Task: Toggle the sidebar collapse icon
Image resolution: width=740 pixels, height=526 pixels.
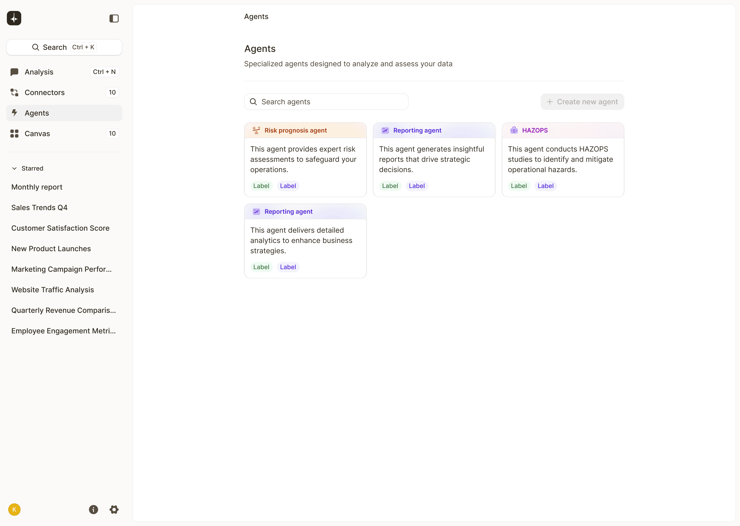Action: coord(114,18)
